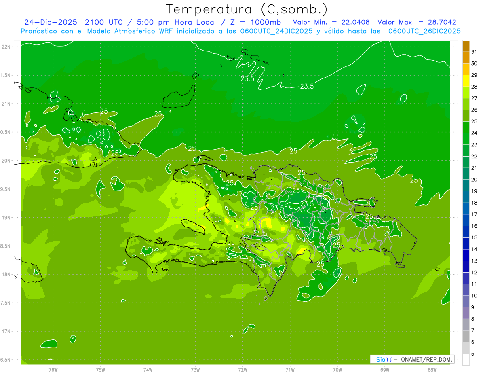This screenshot has width=485, height=375.
Task: Click the "71W" longitude axis label
Action: [290, 369]
